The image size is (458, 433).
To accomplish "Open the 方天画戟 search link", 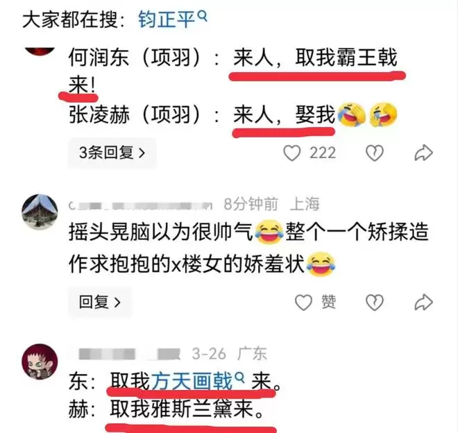I will 192,381.
